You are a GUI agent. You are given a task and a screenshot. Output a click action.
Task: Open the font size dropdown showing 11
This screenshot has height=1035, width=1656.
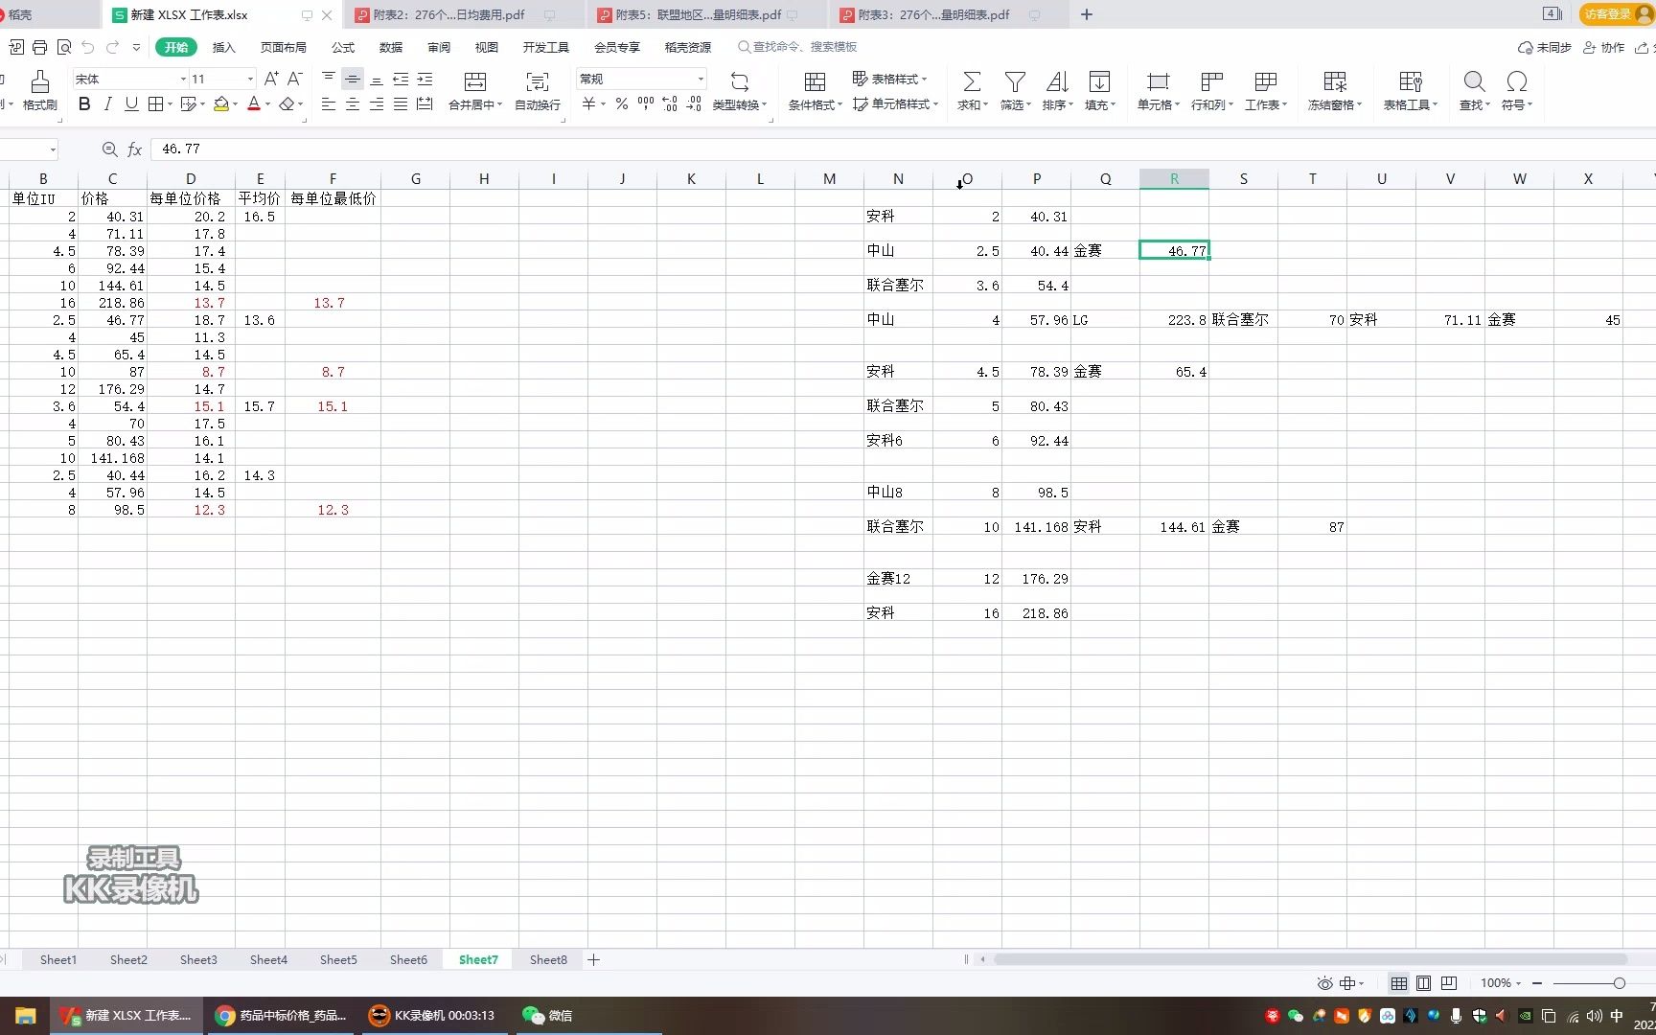point(250,79)
